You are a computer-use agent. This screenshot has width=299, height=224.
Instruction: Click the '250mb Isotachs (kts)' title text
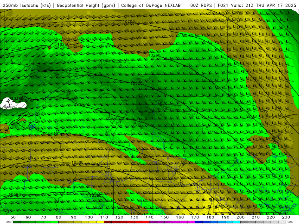(27, 5)
